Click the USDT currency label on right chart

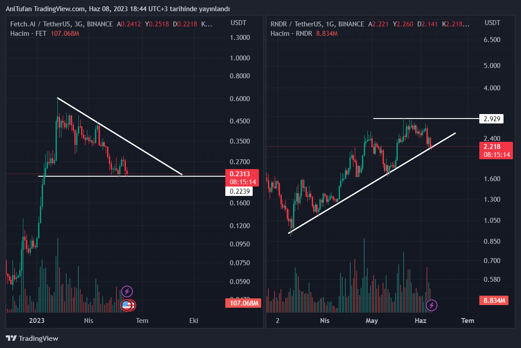493,23
